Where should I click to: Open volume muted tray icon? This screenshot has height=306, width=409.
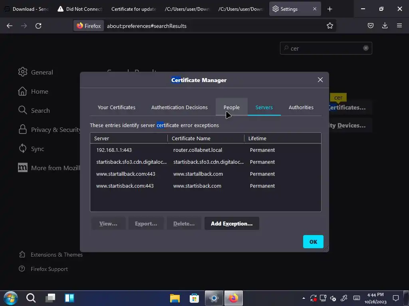point(333,298)
